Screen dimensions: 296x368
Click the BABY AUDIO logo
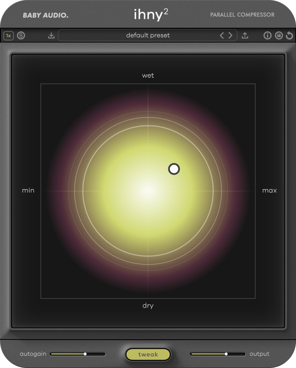click(x=46, y=15)
